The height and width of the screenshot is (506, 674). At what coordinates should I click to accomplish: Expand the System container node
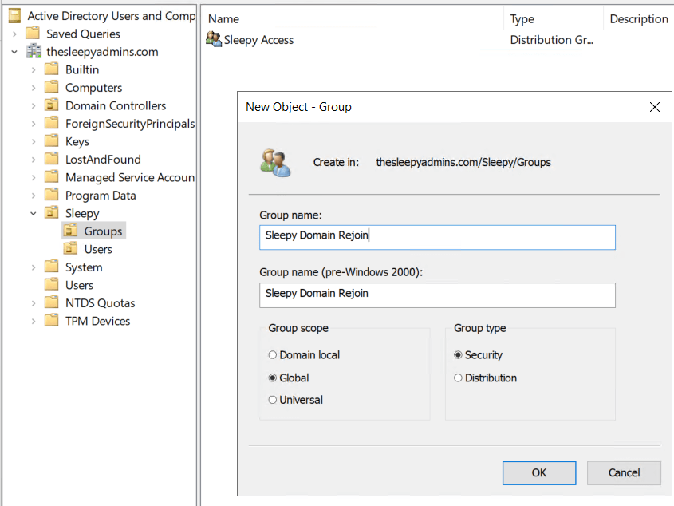coord(34,267)
